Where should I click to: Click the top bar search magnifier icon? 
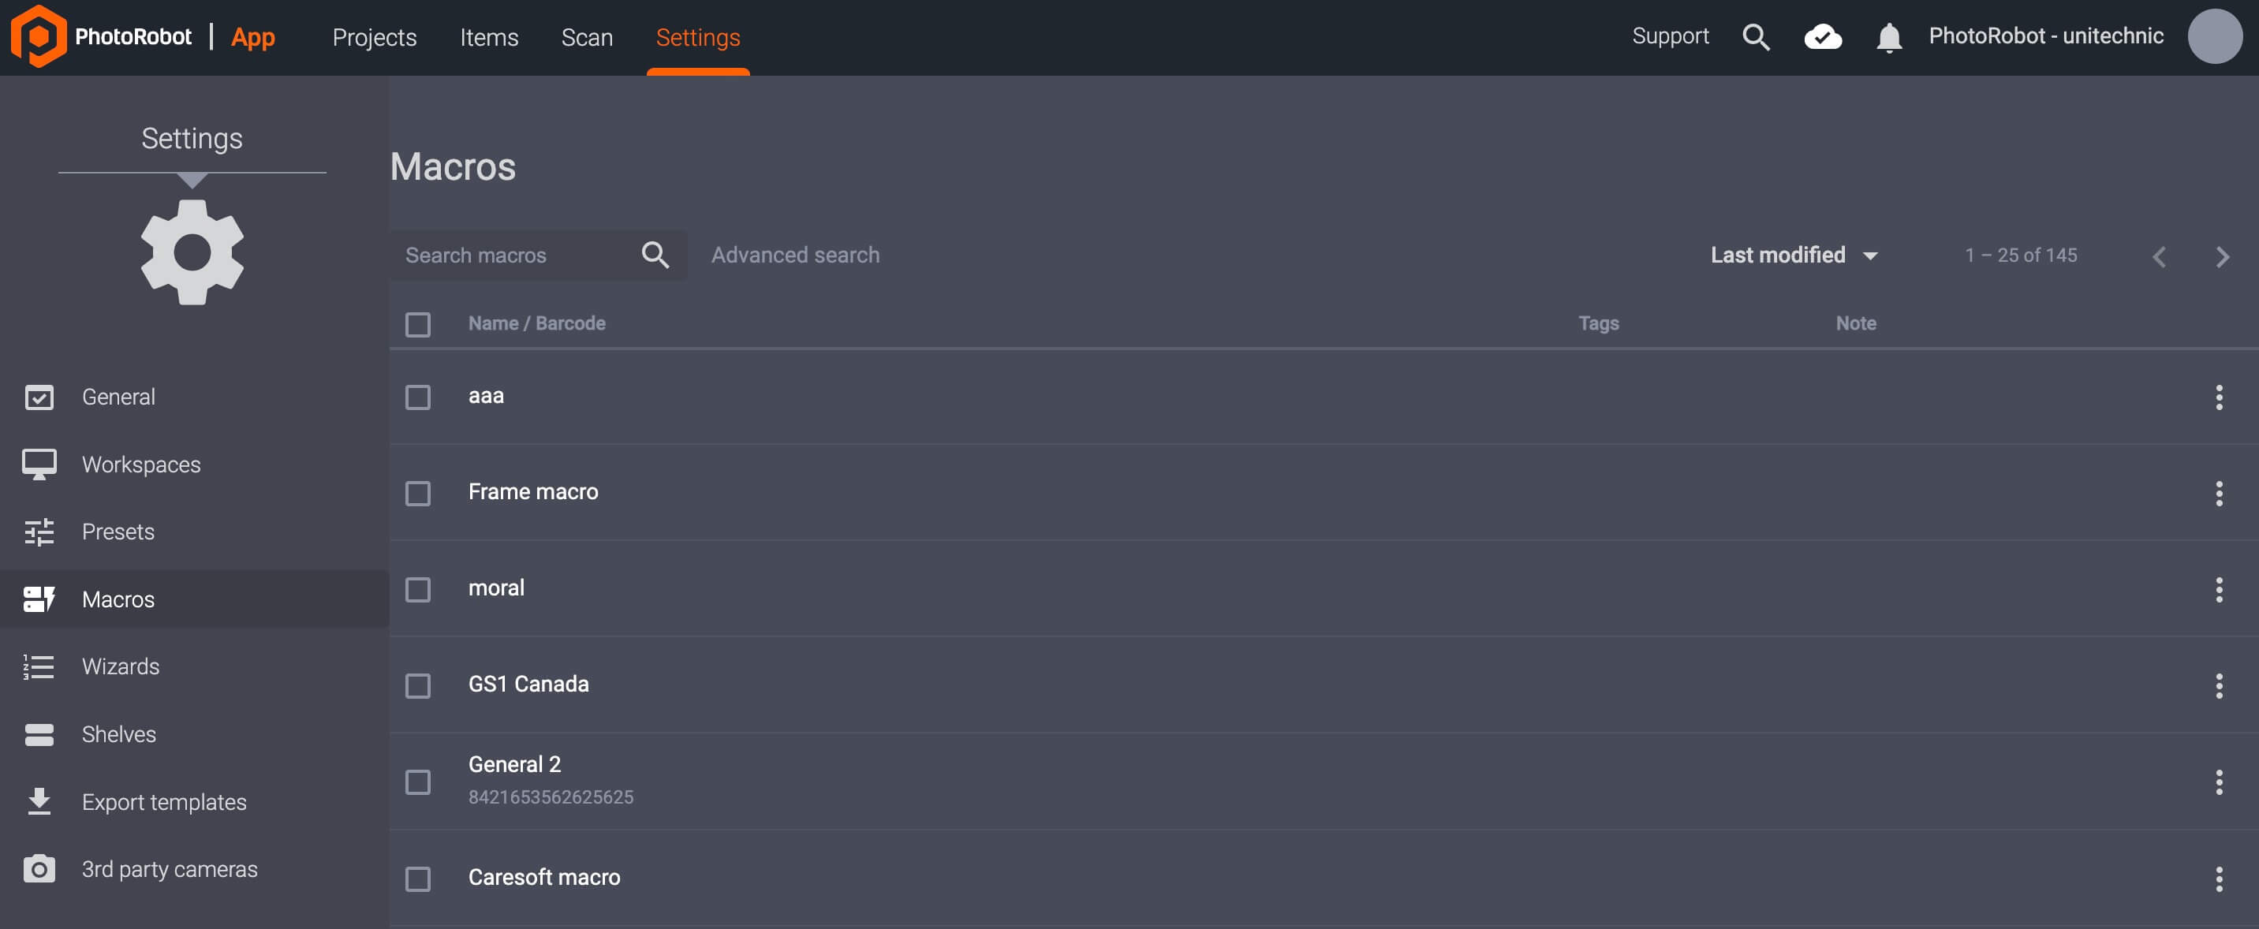click(x=1756, y=37)
